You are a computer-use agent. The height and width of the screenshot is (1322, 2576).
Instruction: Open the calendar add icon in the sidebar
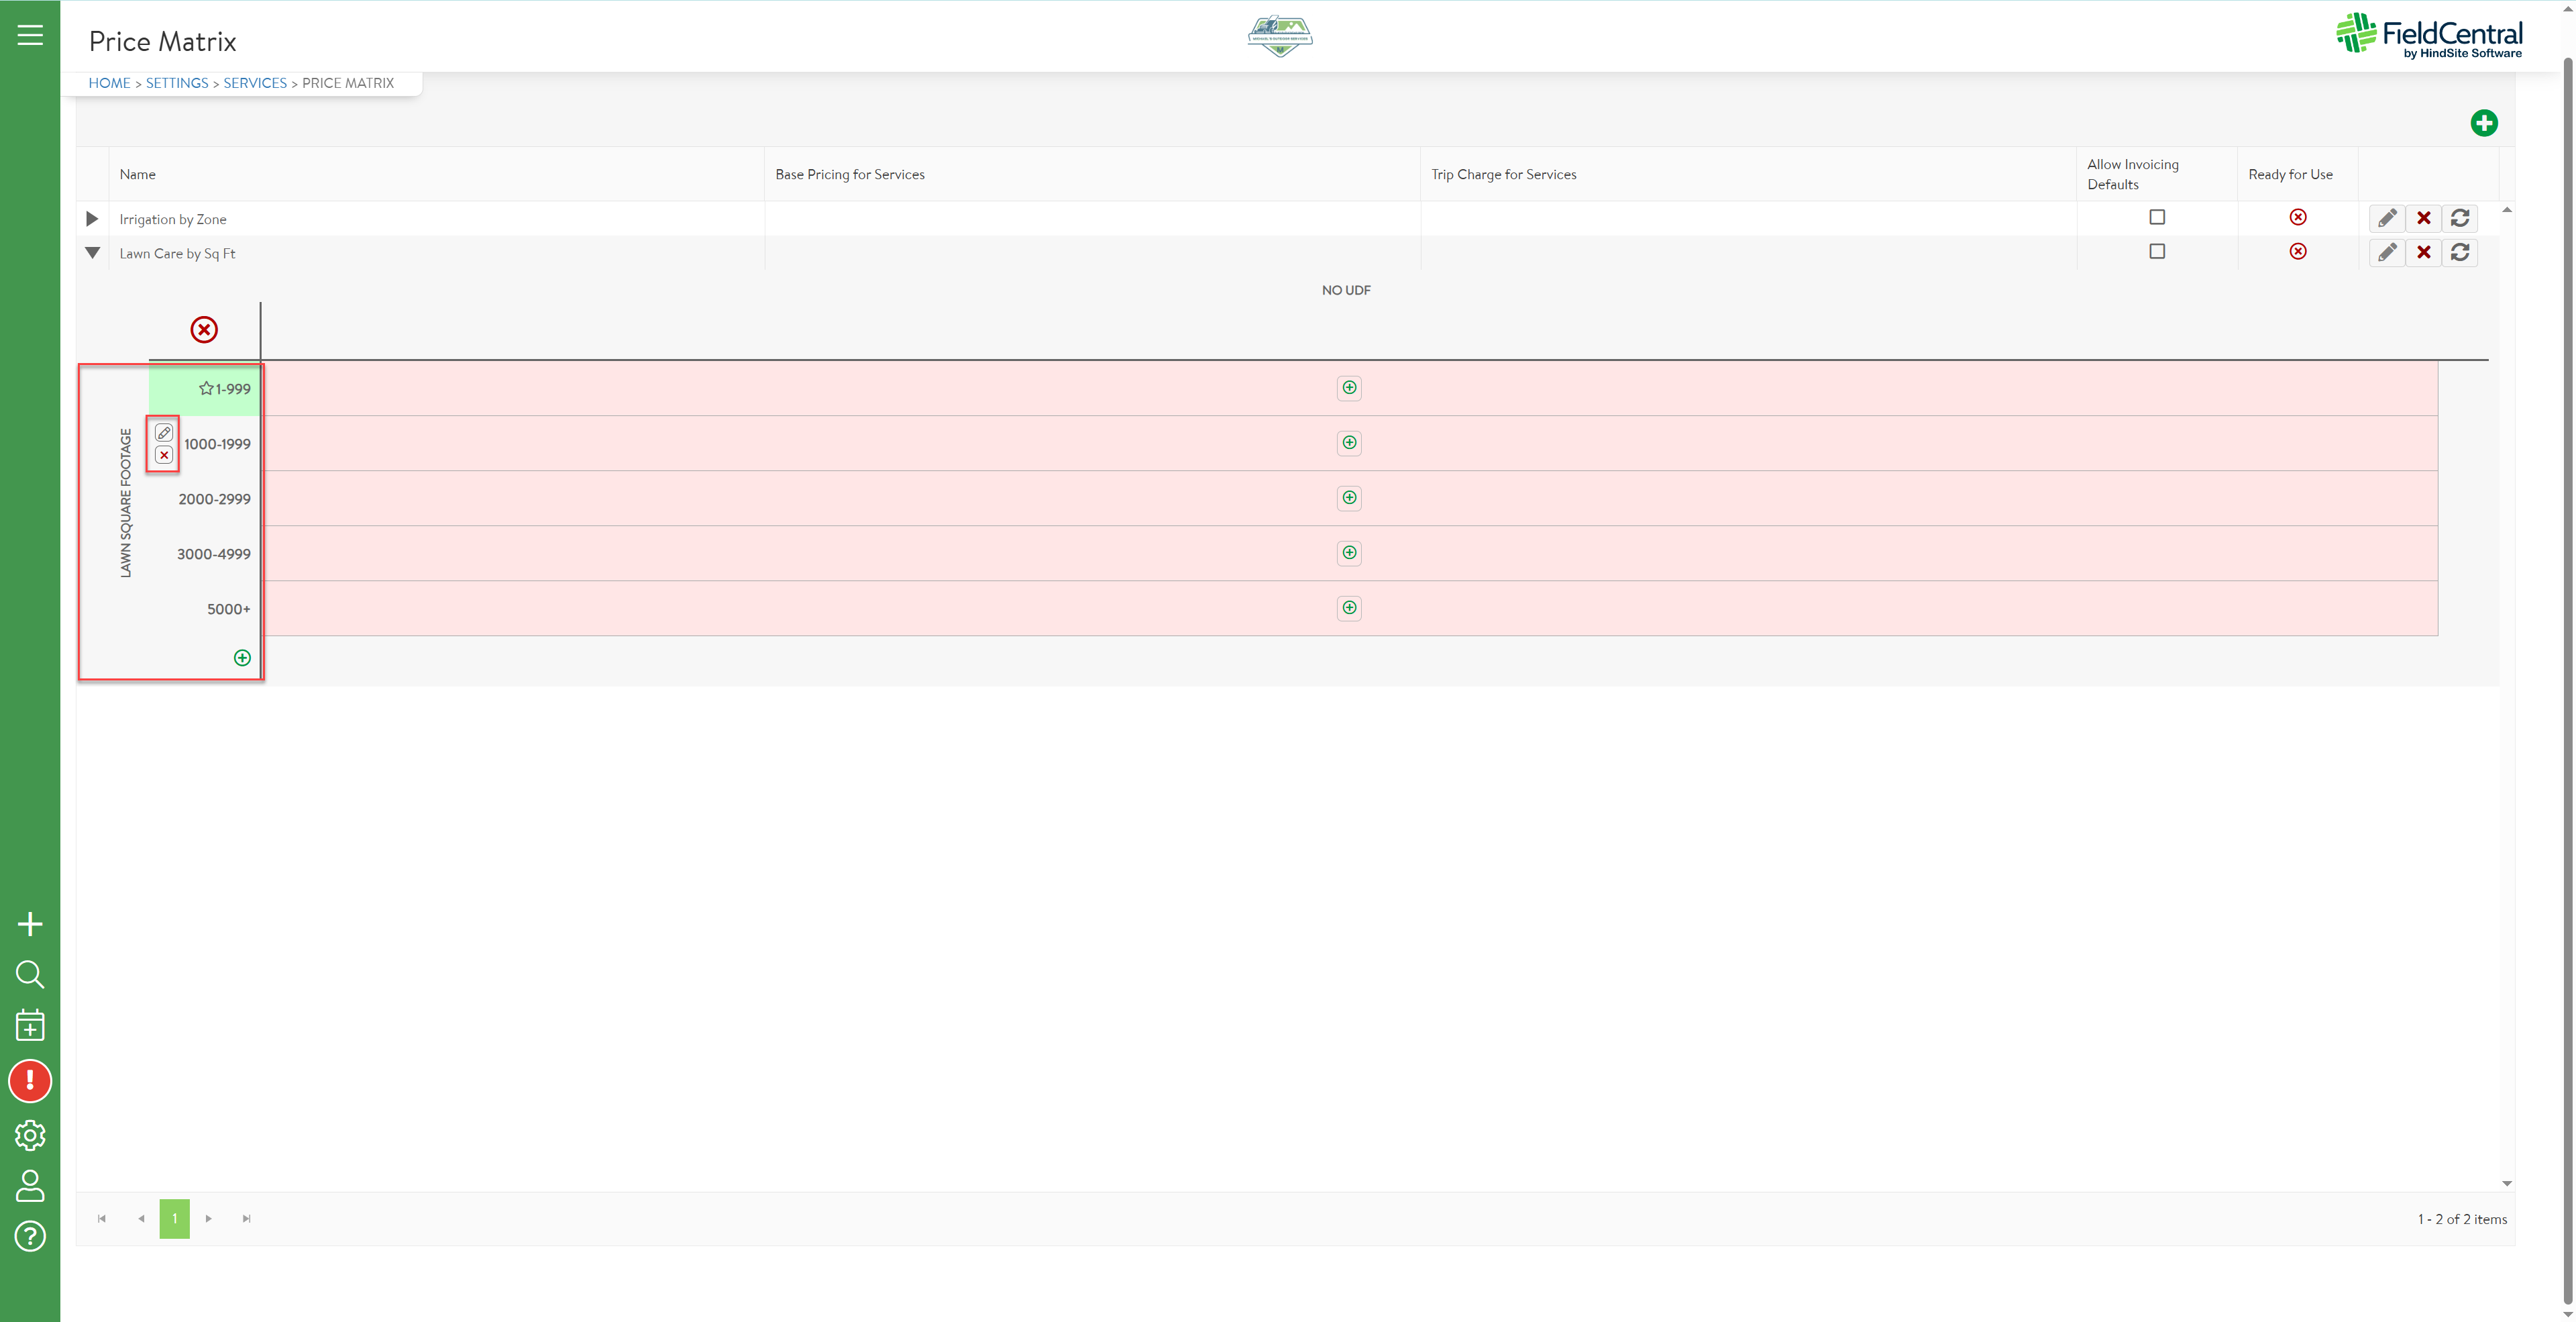[x=30, y=1025]
